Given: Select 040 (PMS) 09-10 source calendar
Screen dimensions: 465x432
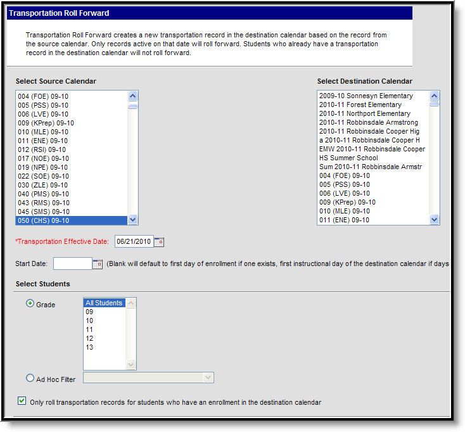Looking at the screenshot, I should 72,194.
